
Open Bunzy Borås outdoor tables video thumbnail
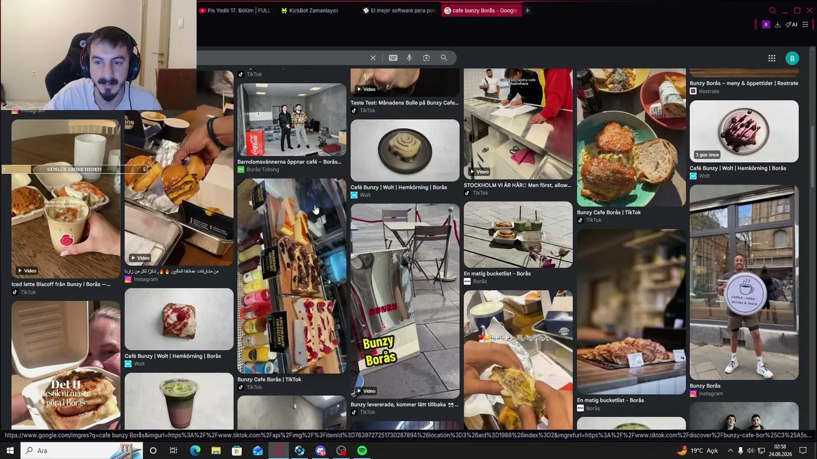[x=405, y=301]
